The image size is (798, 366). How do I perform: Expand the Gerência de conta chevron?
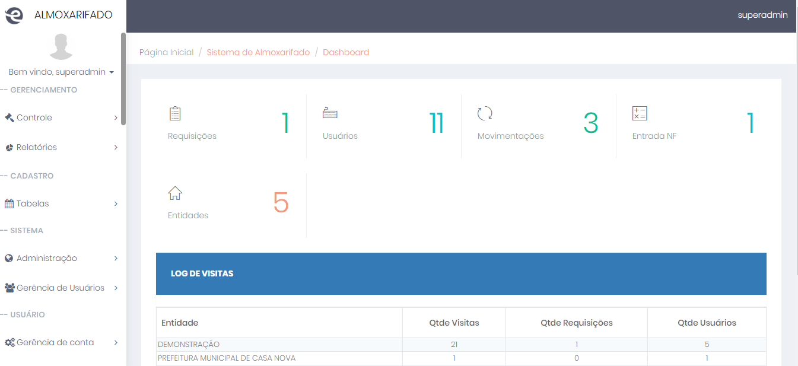116,342
